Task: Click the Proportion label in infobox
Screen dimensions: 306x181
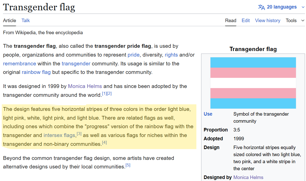Action: pos(216,130)
